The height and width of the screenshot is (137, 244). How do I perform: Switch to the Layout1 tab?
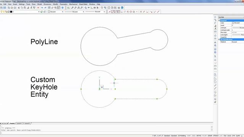point(19,123)
